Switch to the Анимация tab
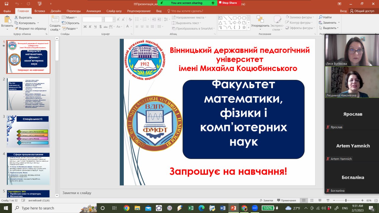The image size is (379, 213). click(x=94, y=11)
